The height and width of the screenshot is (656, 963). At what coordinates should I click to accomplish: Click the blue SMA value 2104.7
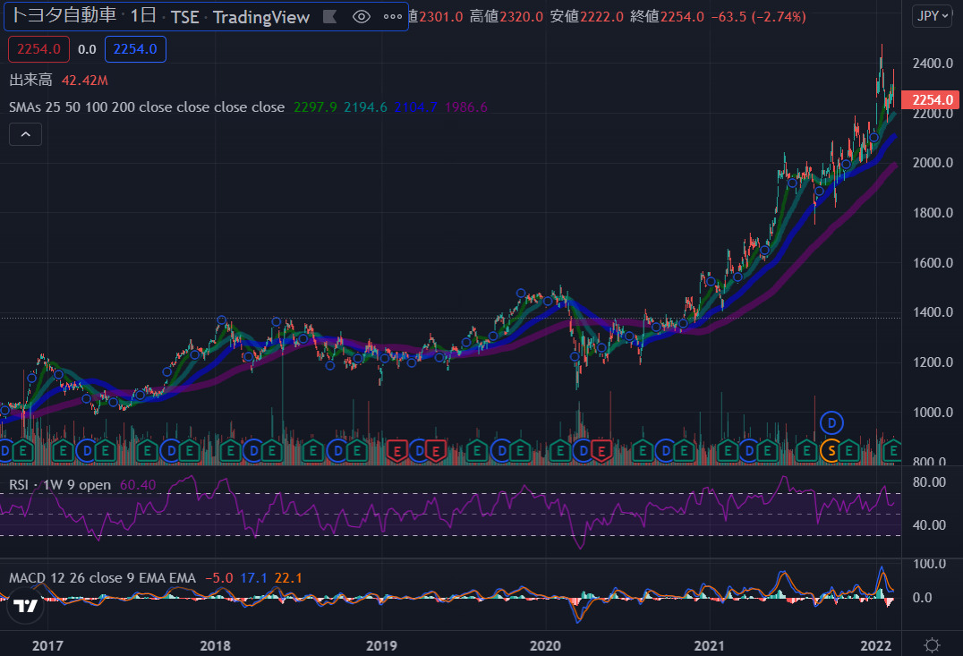(416, 106)
